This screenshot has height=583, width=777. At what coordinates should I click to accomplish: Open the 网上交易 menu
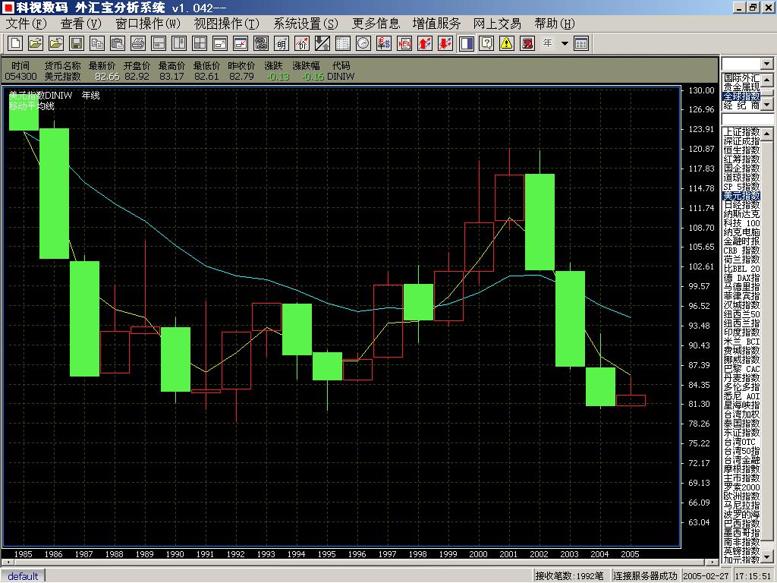coord(497,24)
